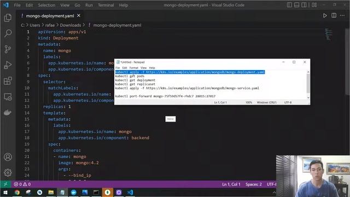Open the Run menu
This screenshot has height=197, width=350.
coord(89,5)
